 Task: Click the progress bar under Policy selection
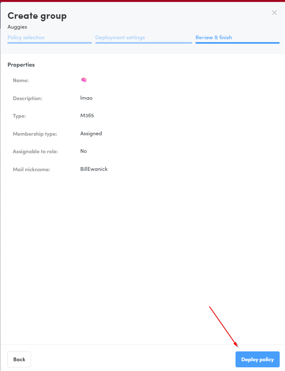point(50,43)
